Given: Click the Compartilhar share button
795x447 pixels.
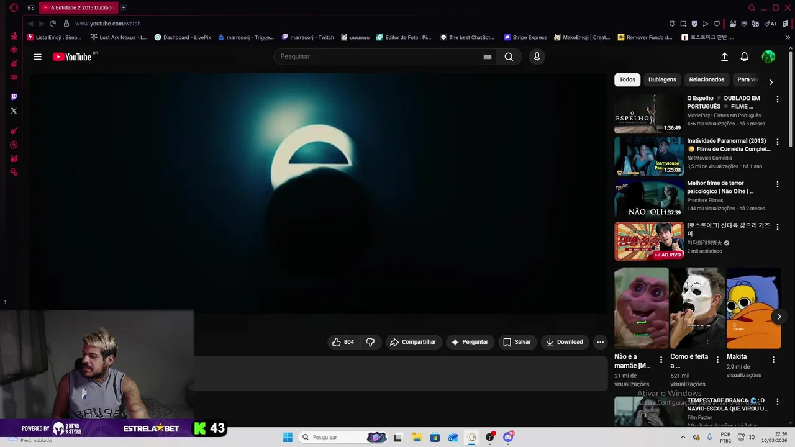Looking at the screenshot, I should coord(413,342).
